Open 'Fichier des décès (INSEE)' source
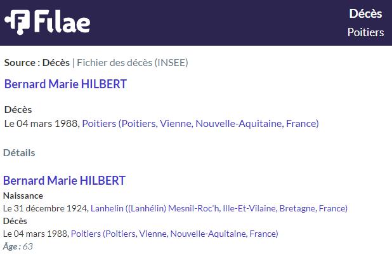Screen dimensions: 392x259 [x=132, y=63]
